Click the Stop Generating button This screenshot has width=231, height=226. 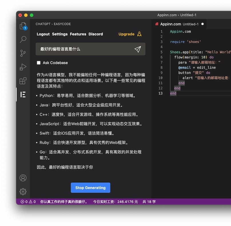90,188
